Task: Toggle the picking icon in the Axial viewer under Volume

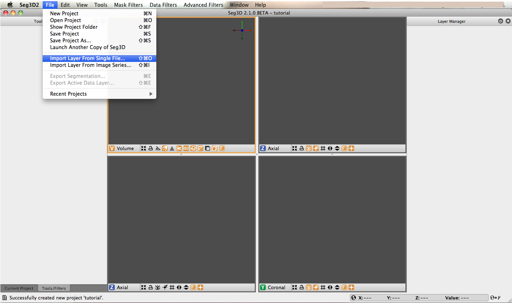Action: (x=165, y=287)
